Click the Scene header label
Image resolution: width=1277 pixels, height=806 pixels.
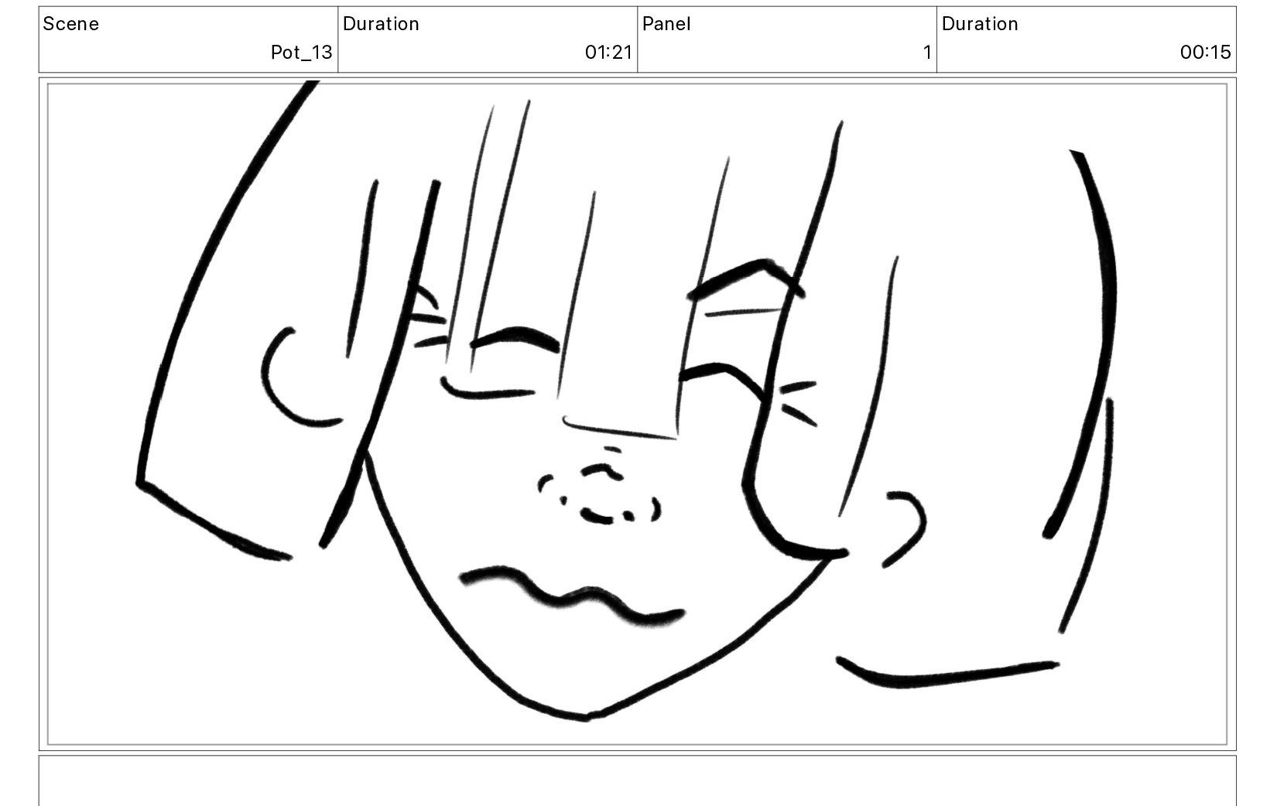point(71,24)
